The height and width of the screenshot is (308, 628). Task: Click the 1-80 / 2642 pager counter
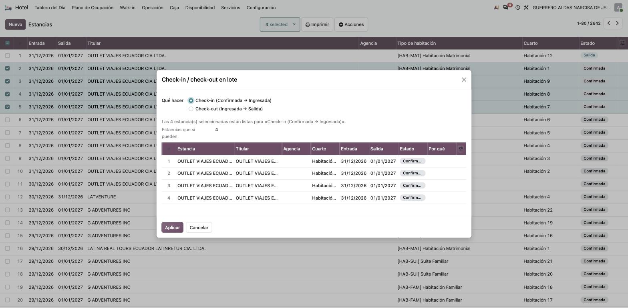(589, 24)
